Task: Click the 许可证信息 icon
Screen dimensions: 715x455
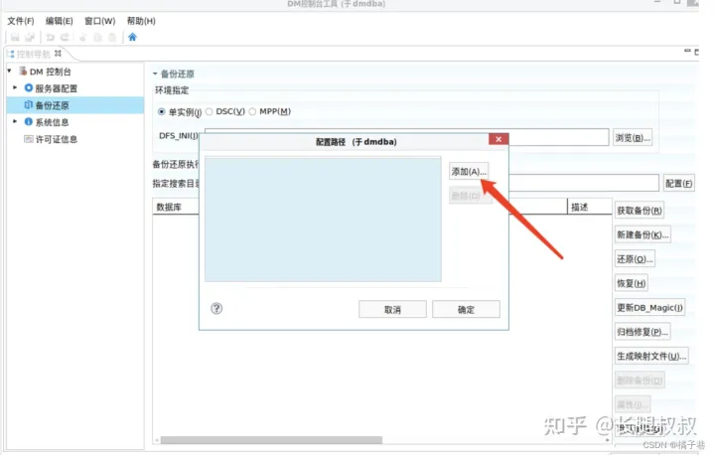Action: 28,139
